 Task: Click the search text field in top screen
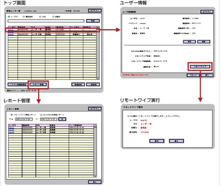coord(46,21)
